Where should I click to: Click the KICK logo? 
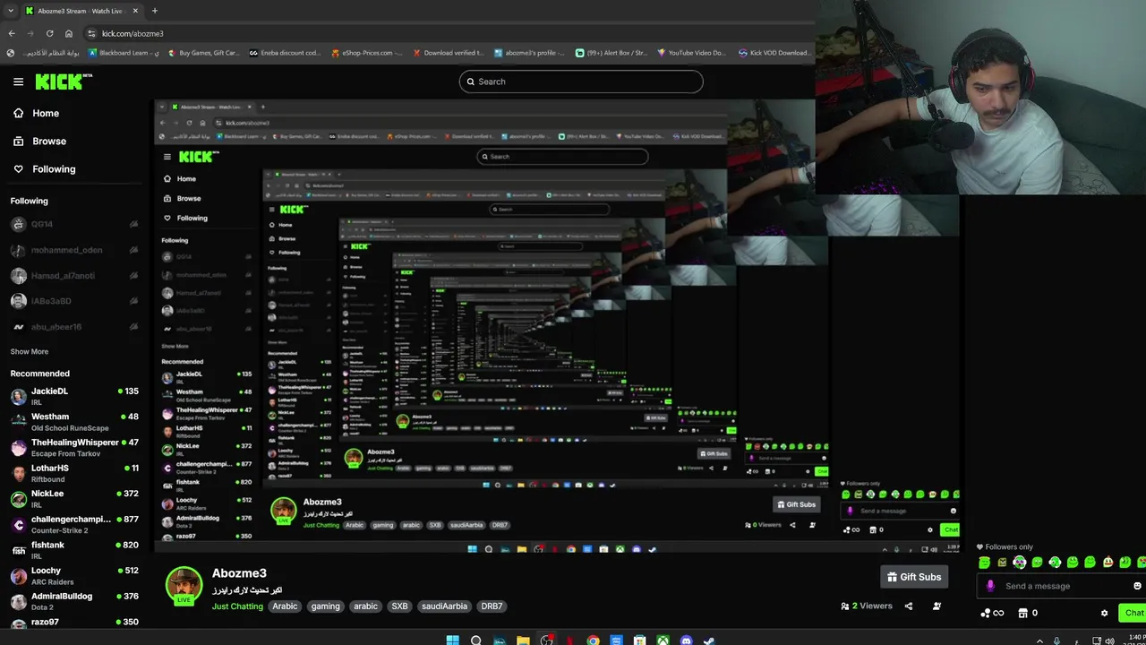pos(63,82)
